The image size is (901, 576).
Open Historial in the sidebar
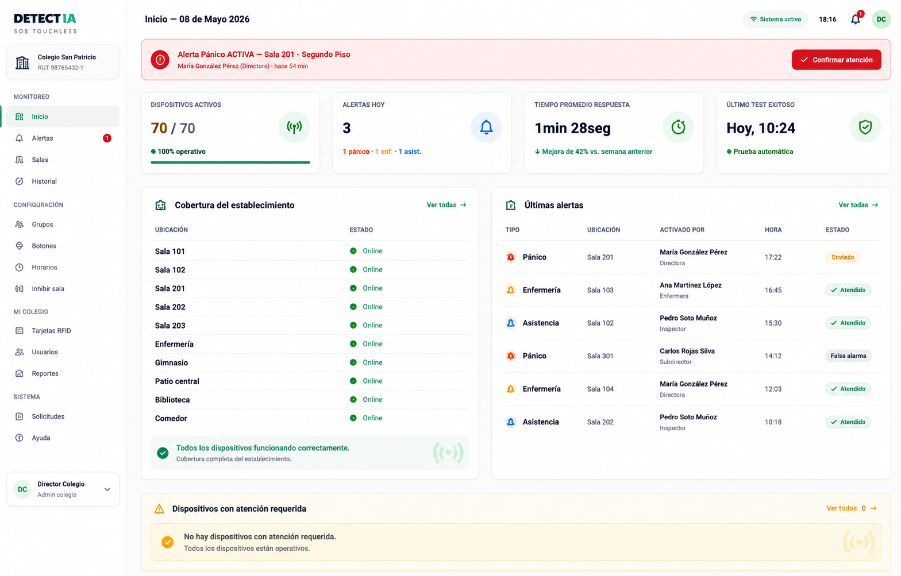63,181
